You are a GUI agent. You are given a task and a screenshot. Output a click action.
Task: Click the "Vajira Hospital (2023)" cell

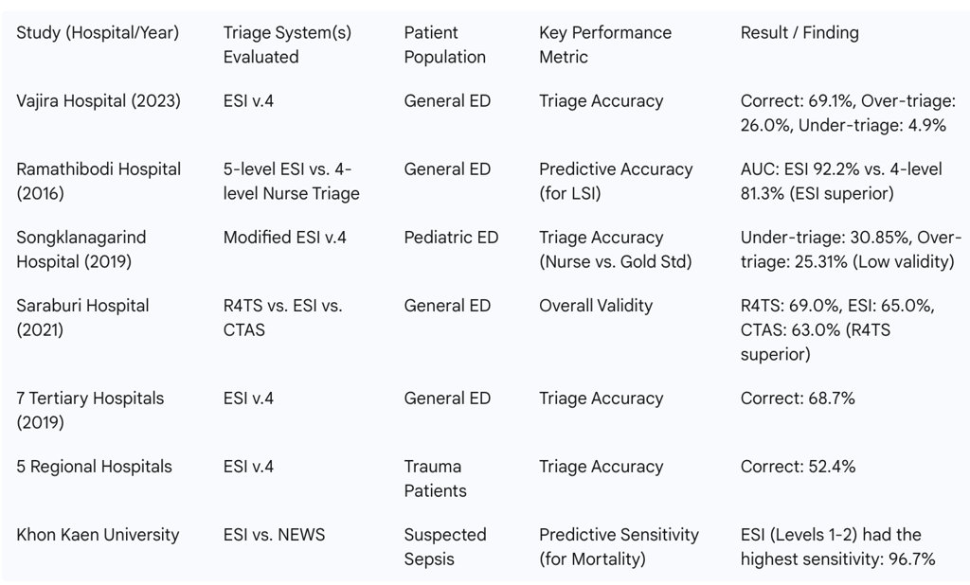click(x=99, y=100)
